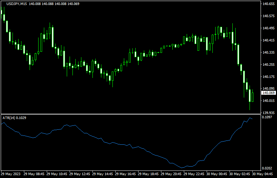Click the current price tag 140.069
277x178 pixels.
(268, 93)
